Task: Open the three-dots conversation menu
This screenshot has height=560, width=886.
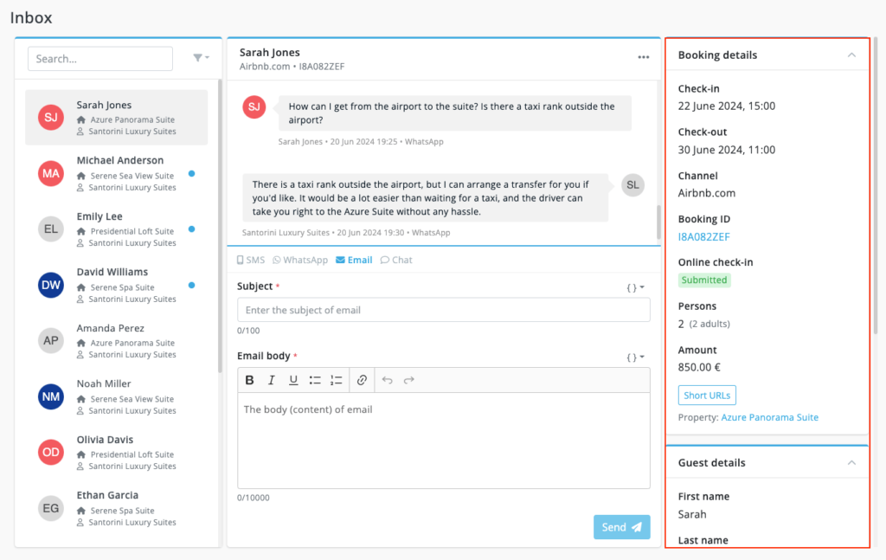Action: (x=643, y=57)
